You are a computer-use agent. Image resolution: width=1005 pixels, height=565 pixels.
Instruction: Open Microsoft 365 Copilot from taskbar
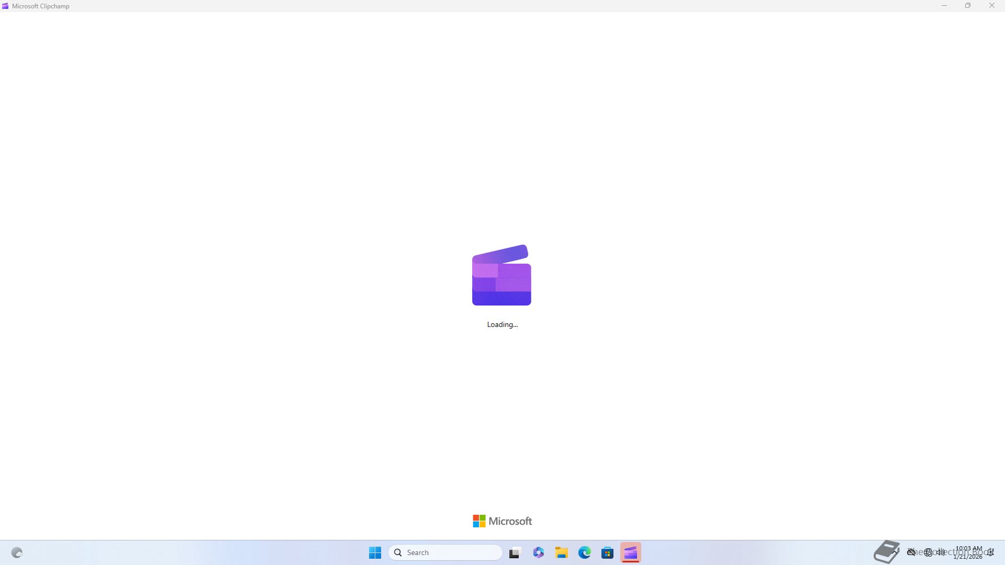[539, 552]
